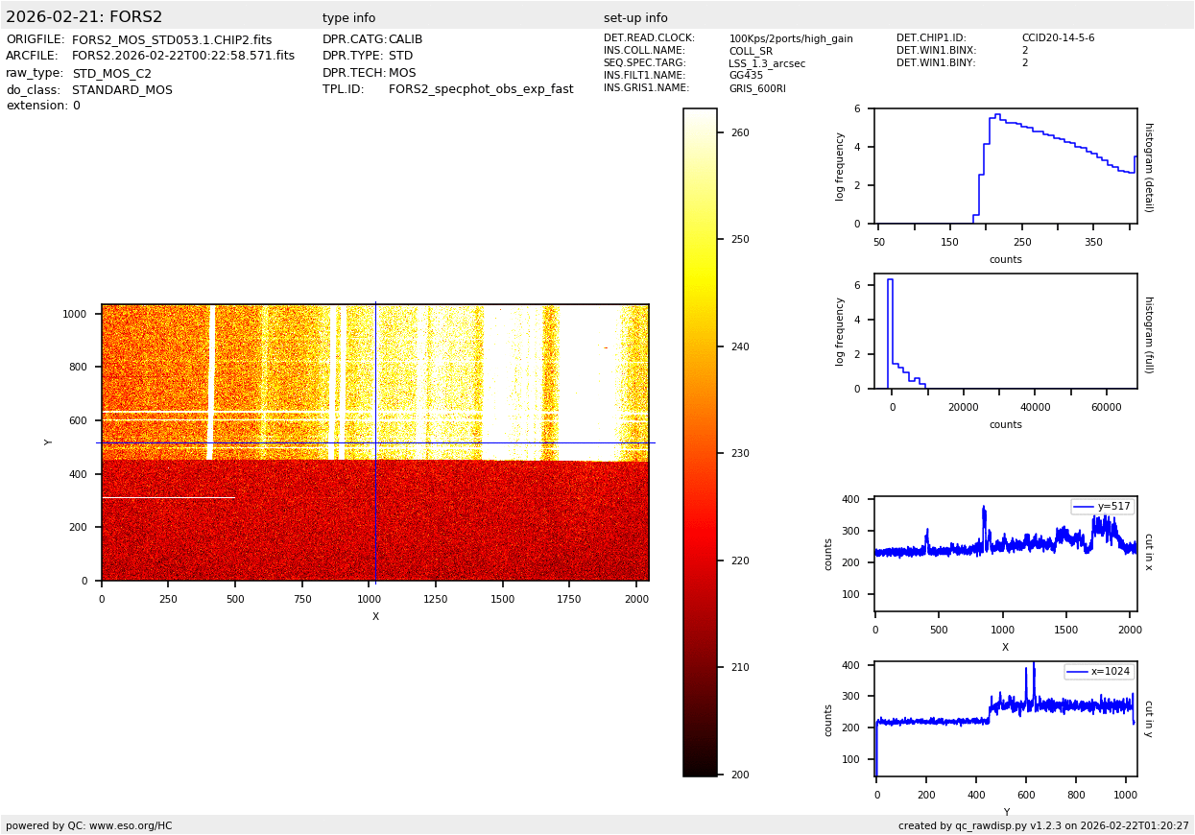This screenshot has width=1195, height=835.
Task: Click the y=517 legend in the x-cut plot
Action: pyautogui.click(x=1102, y=507)
